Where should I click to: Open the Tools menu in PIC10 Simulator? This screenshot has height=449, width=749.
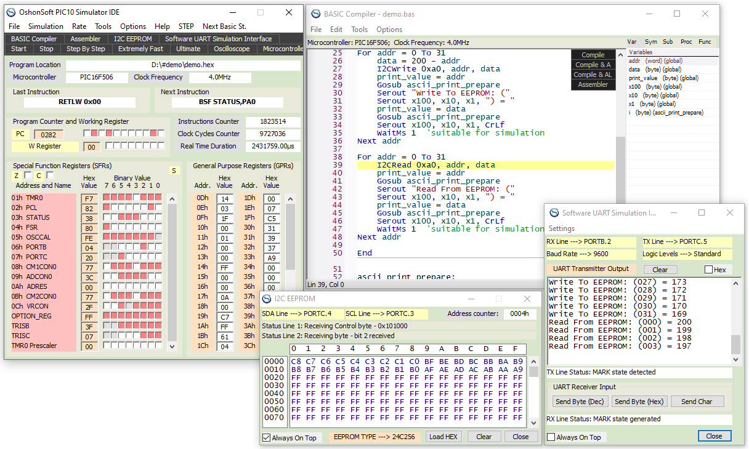tap(103, 26)
